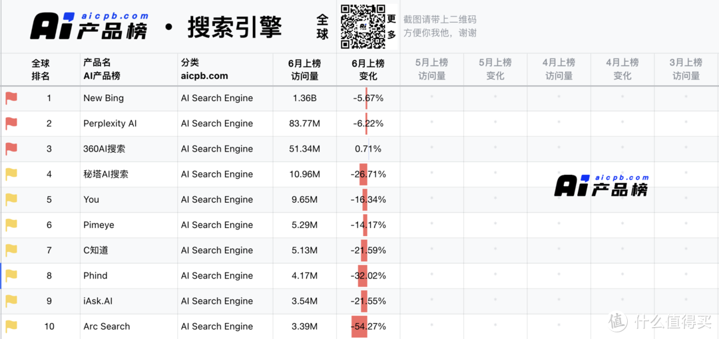Click AI Search Engine category in Phind row

[x=217, y=275]
